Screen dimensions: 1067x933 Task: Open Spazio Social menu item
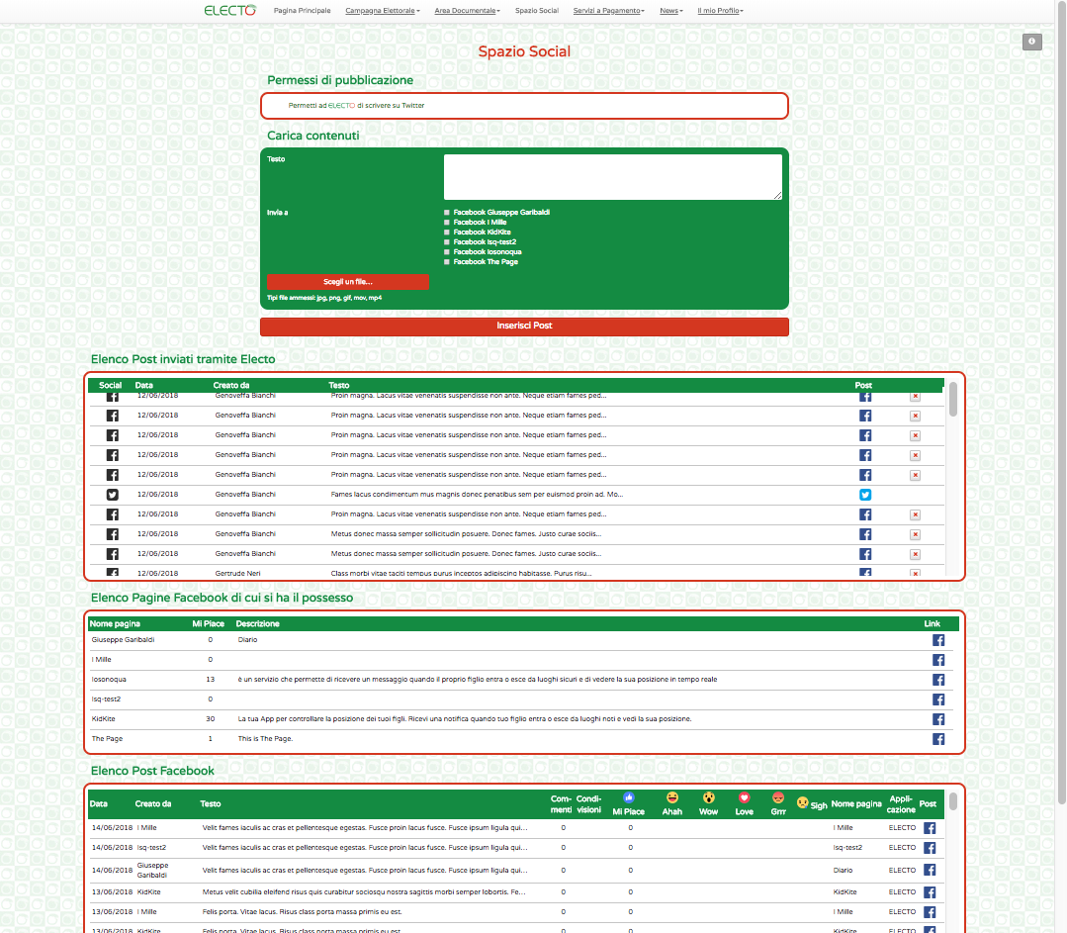pyautogui.click(x=537, y=10)
